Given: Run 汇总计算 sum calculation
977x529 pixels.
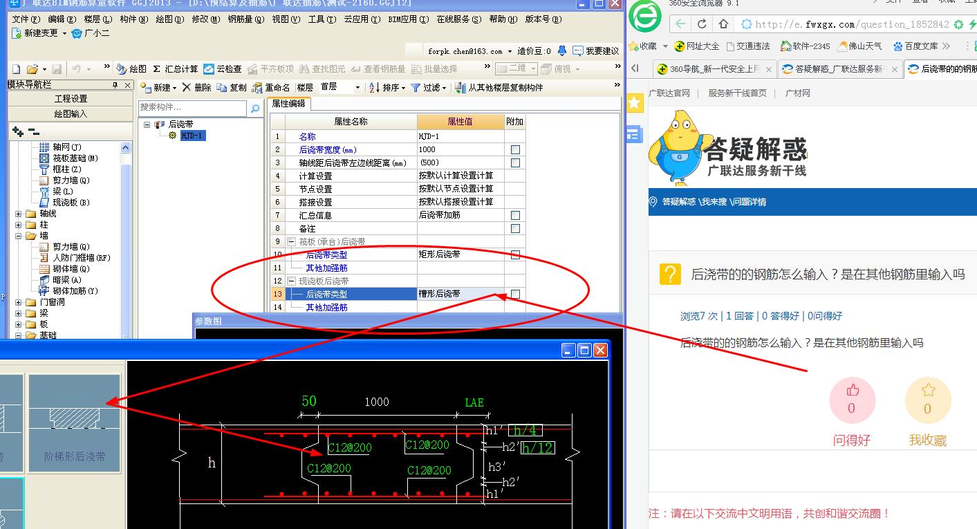Looking at the screenshot, I should tap(176, 69).
